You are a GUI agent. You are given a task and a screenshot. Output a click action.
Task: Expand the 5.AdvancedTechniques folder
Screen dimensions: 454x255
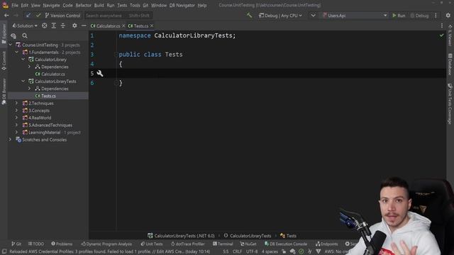pyautogui.click(x=16, y=125)
